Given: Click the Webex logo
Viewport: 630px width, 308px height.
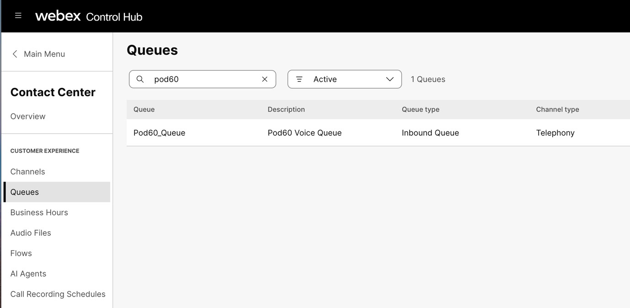Looking at the screenshot, I should pyautogui.click(x=58, y=16).
